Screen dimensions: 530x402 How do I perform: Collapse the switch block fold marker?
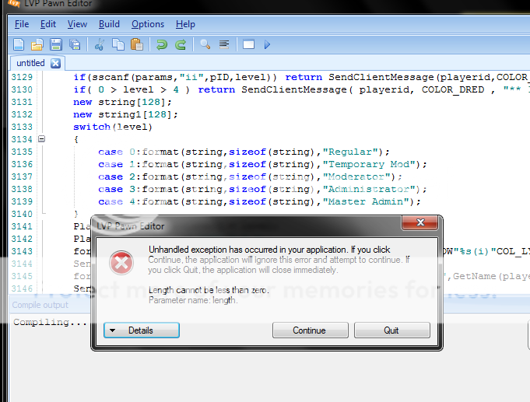41,139
